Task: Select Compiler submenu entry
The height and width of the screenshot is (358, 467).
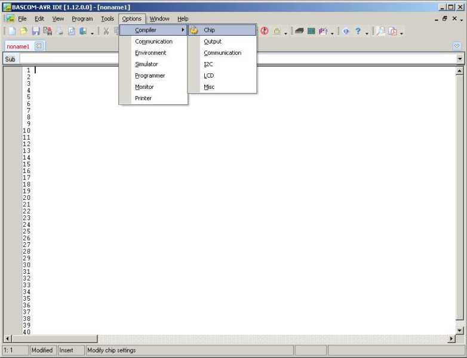Action: [153, 30]
